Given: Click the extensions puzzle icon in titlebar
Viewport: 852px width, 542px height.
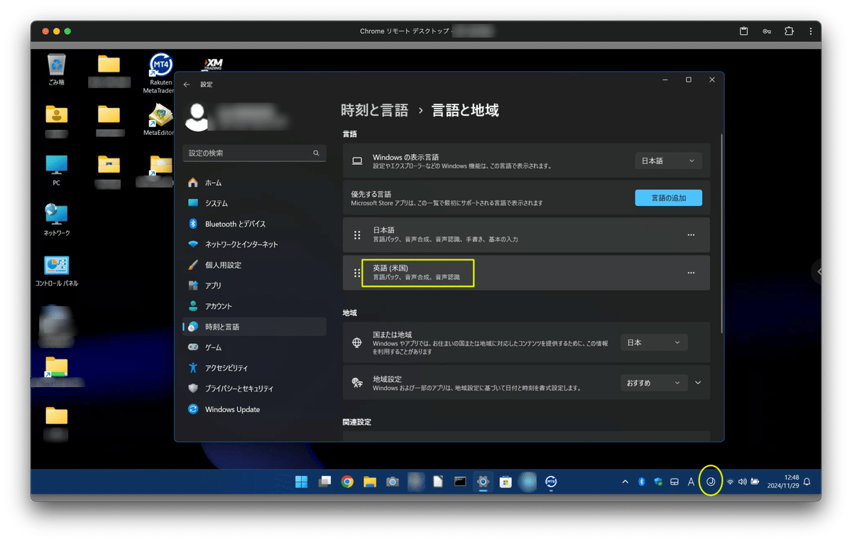Looking at the screenshot, I should click(x=790, y=31).
